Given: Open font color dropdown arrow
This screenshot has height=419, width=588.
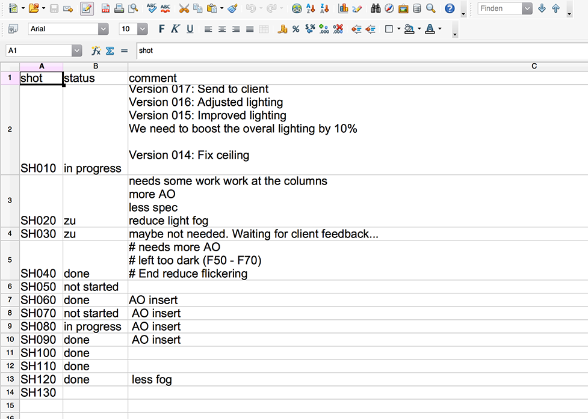Looking at the screenshot, I should (440, 29).
